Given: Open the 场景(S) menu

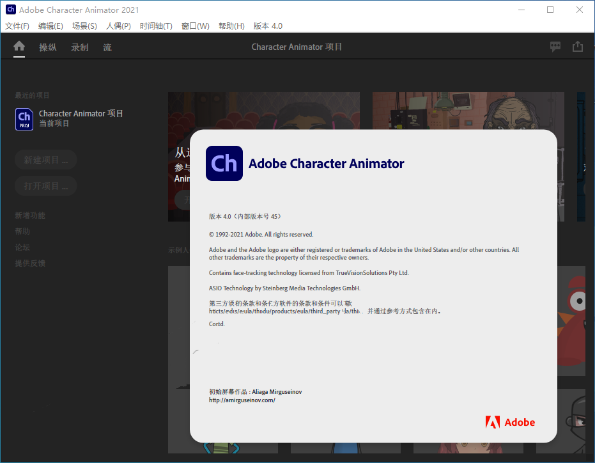Looking at the screenshot, I should pyautogui.click(x=84, y=26).
